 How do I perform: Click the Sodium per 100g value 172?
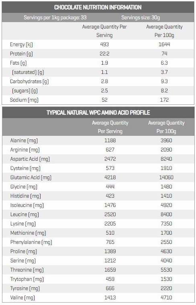pyautogui.click(x=164, y=100)
